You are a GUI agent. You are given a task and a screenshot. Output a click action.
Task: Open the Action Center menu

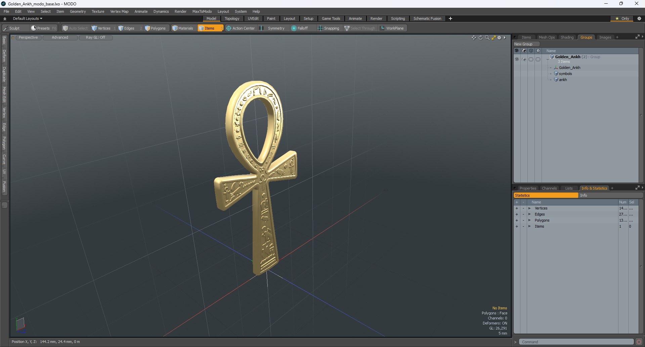pyautogui.click(x=241, y=28)
